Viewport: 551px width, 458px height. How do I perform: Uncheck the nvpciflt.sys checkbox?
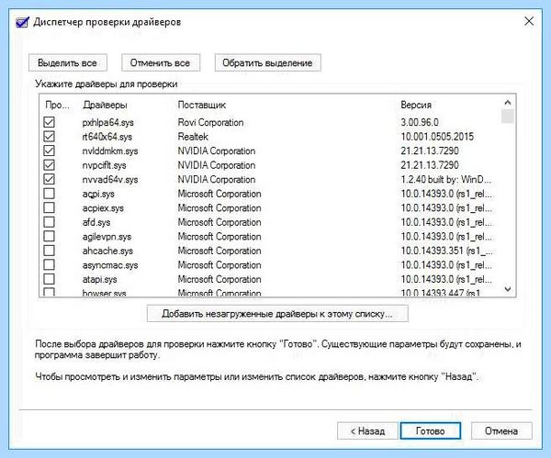click(50, 165)
